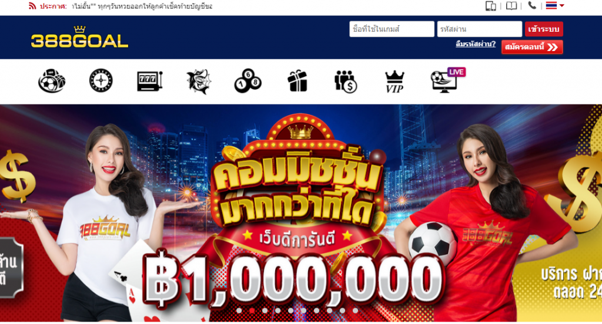This screenshot has width=602, height=324.
Task: Click the open book guide icon
Action: [x=511, y=6]
